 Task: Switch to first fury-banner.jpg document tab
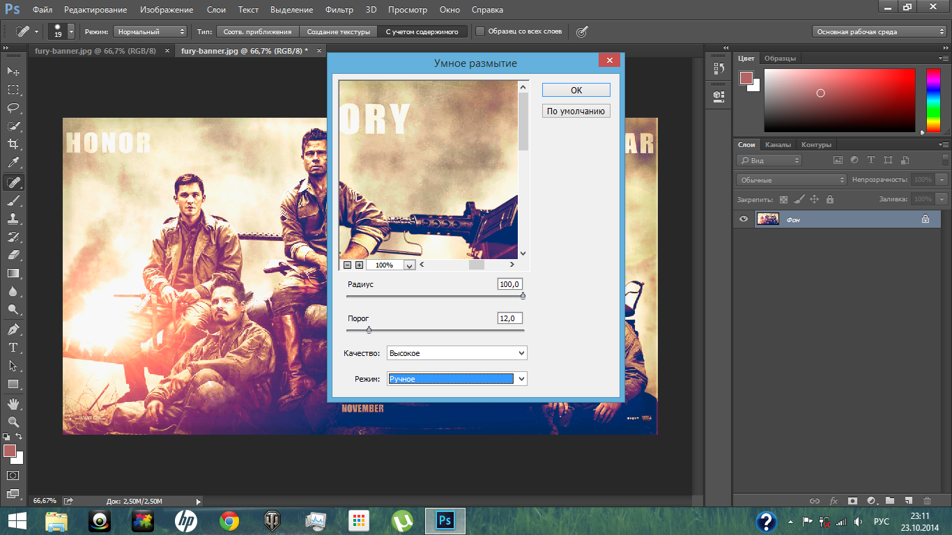coord(95,51)
